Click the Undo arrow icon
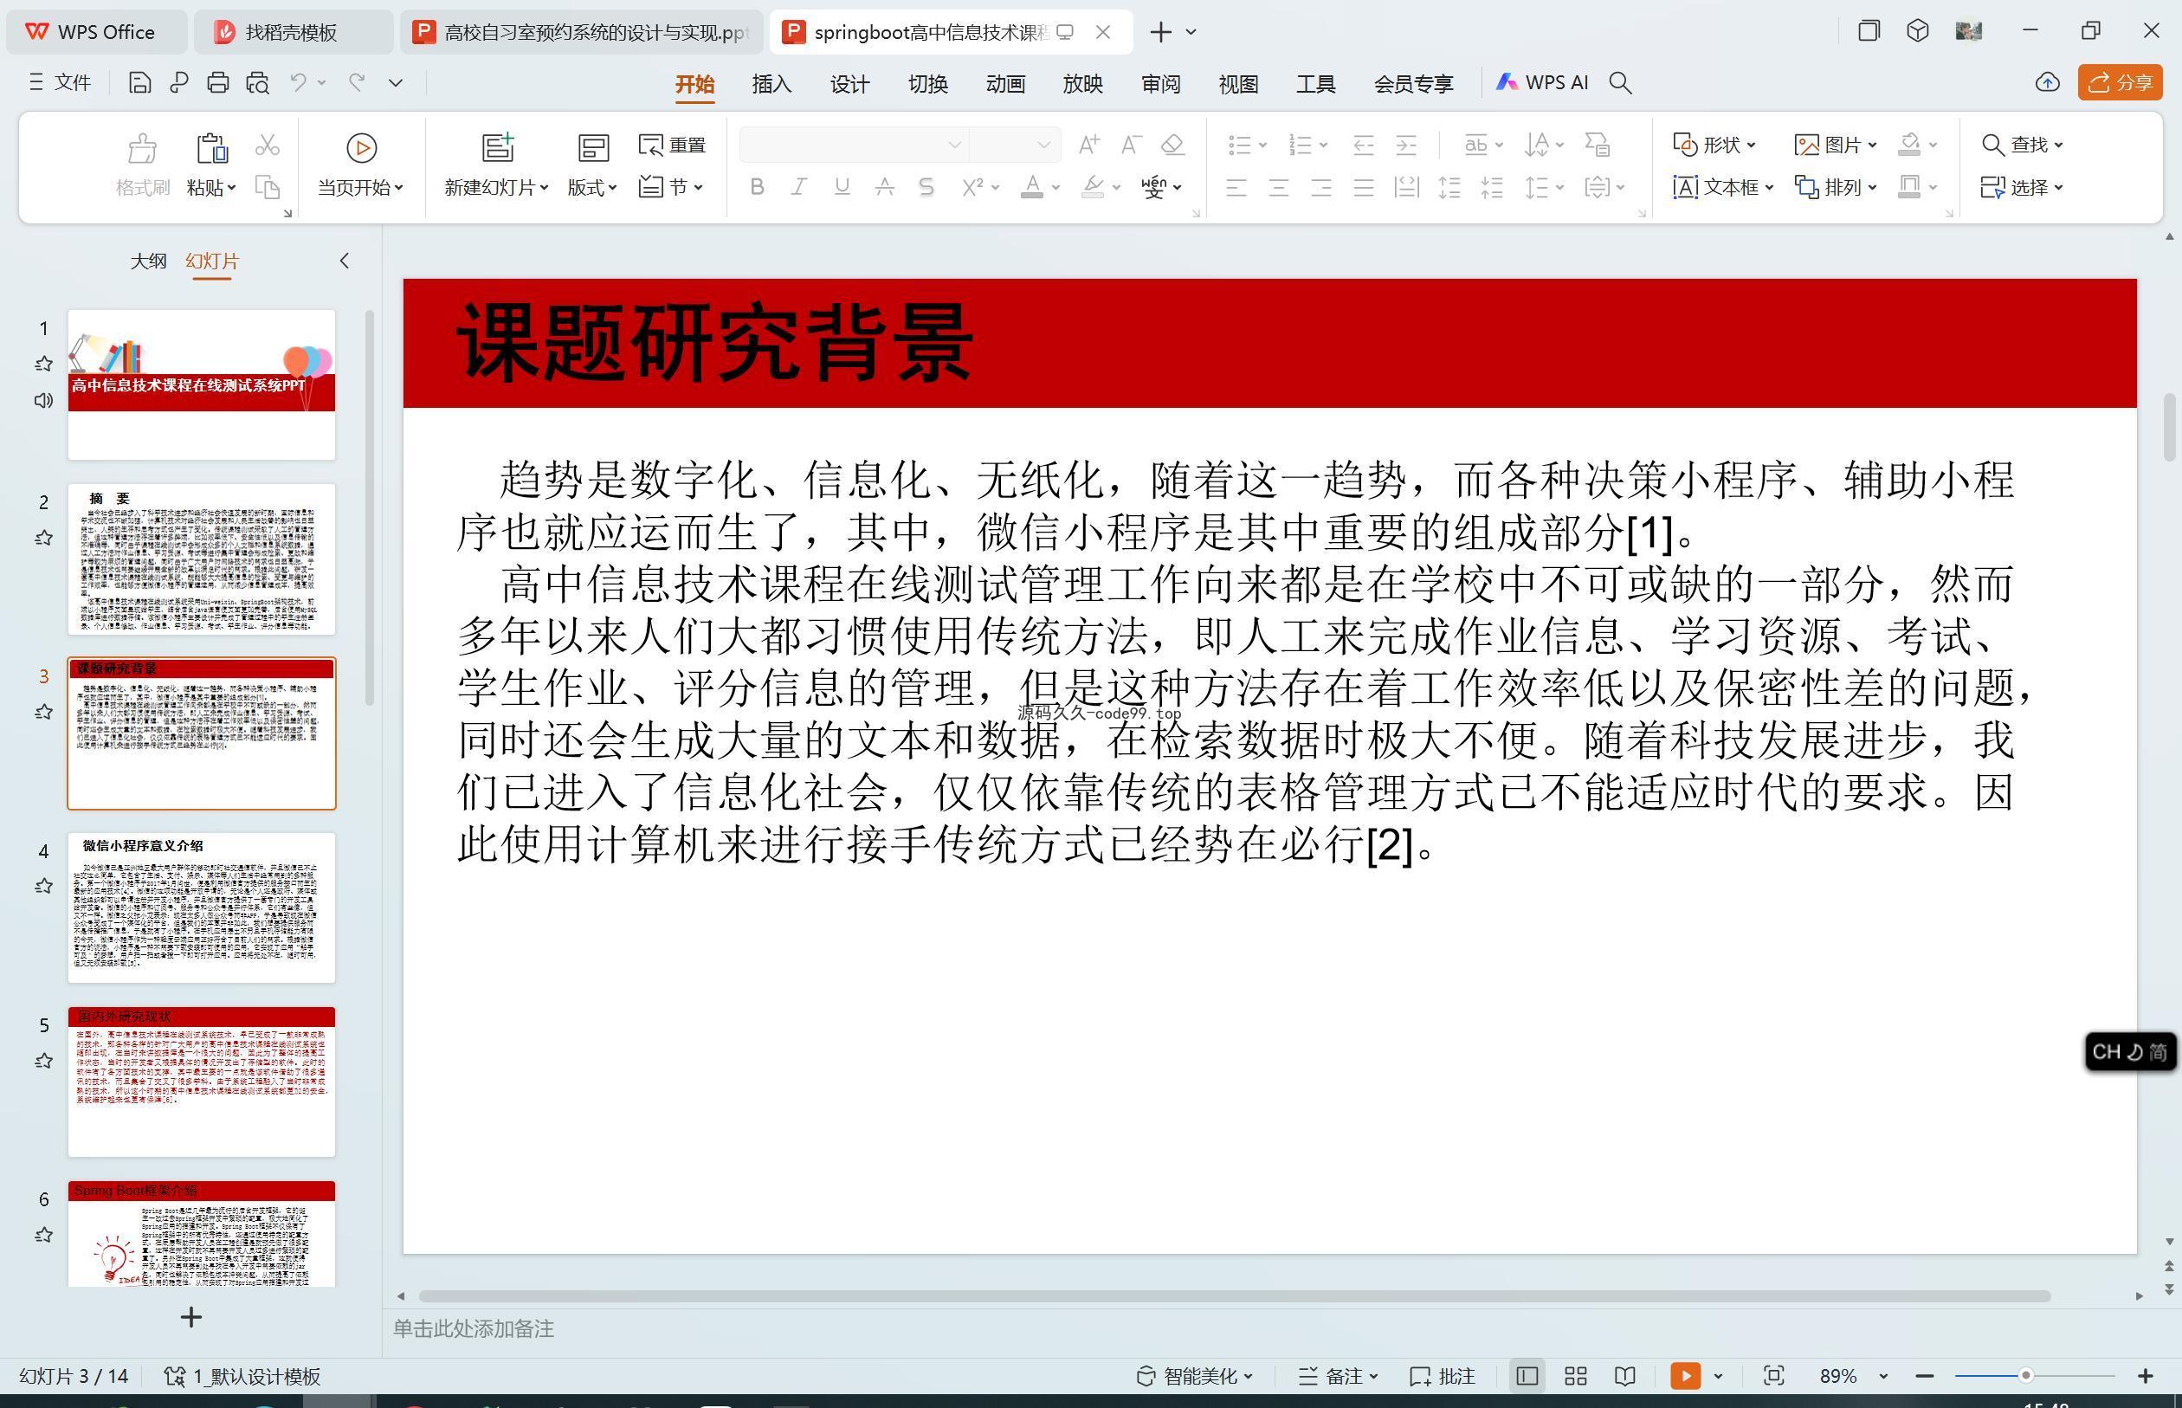This screenshot has height=1408, width=2182. [298, 83]
